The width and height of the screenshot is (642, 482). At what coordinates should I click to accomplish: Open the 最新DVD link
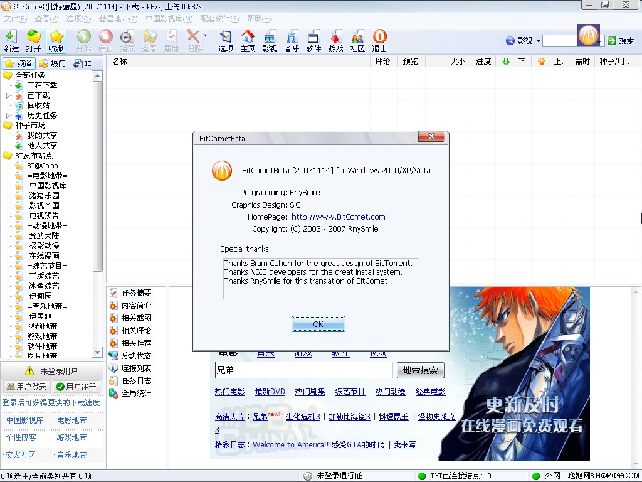(x=270, y=392)
